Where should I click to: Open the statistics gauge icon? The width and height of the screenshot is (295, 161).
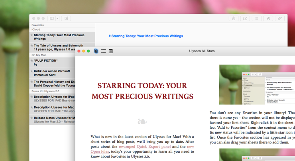[245, 18]
